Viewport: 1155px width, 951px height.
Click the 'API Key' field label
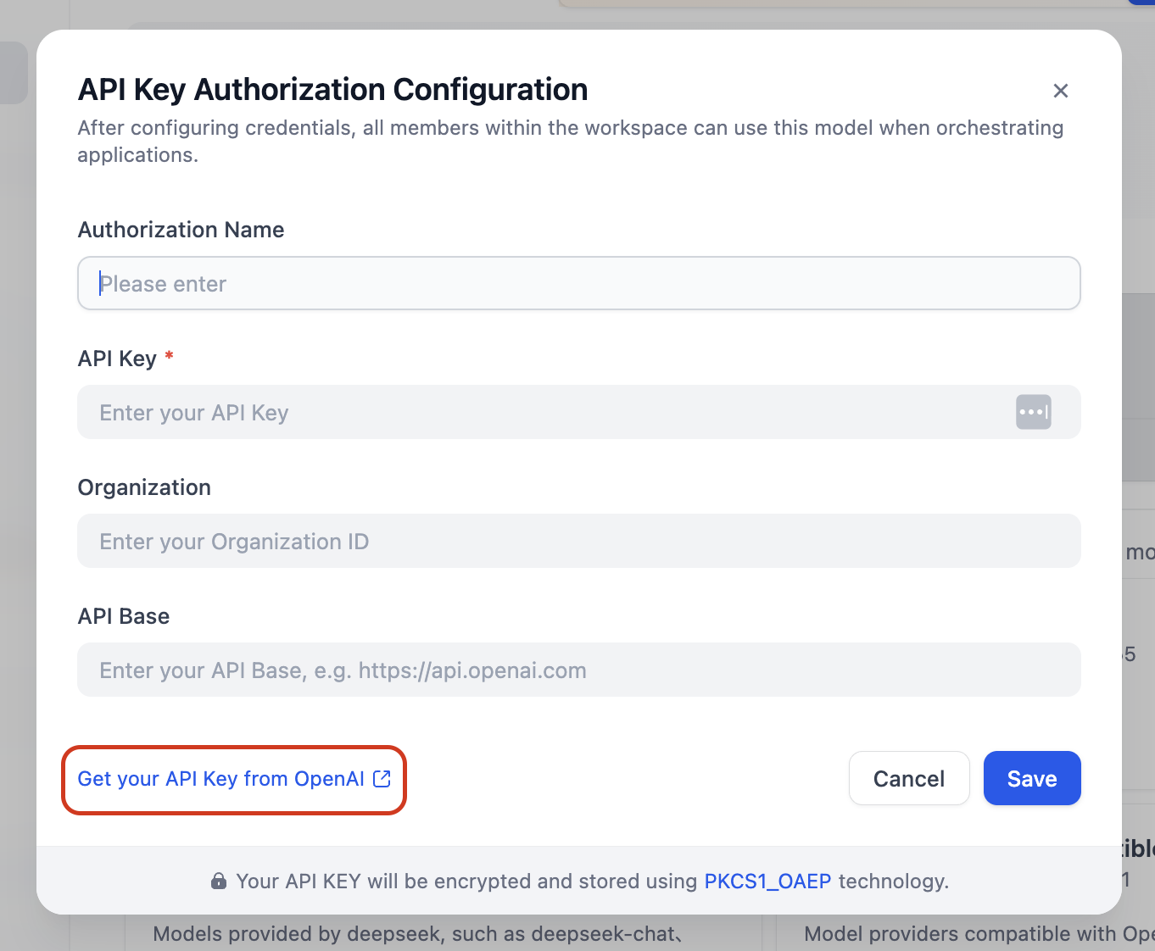[x=117, y=359]
